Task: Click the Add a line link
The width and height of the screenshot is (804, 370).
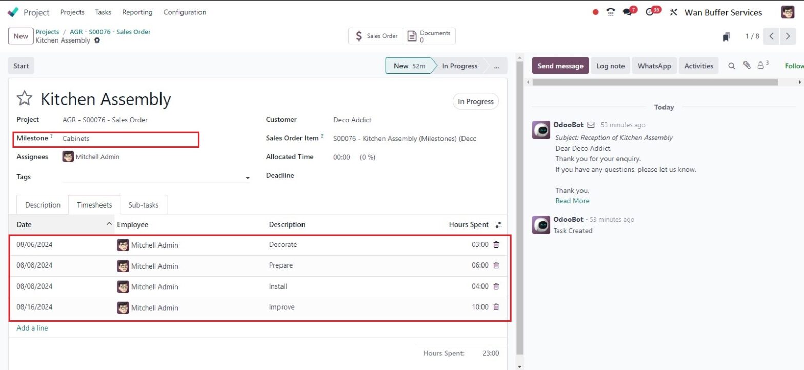Action: 32,328
